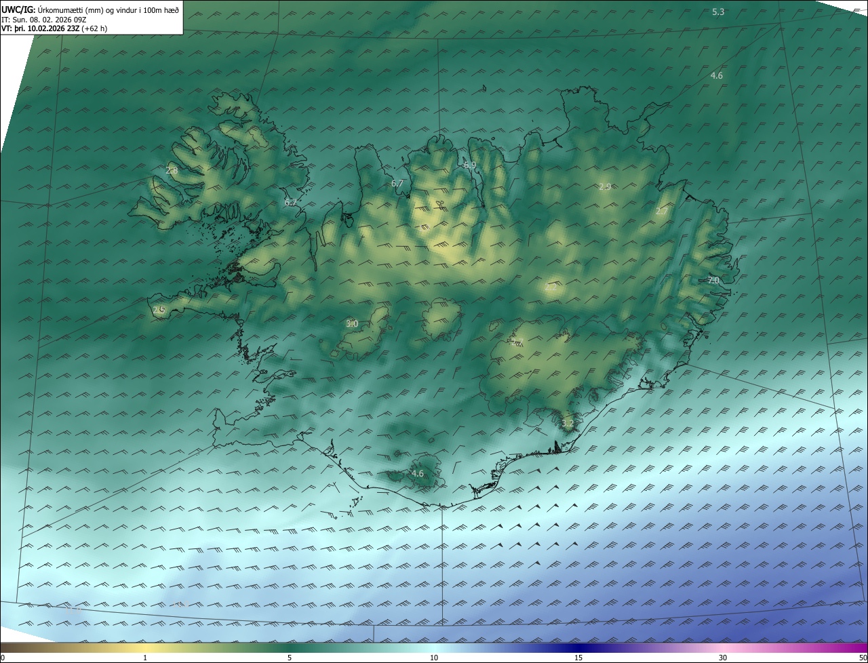Click the "1" tick on the color scale
This screenshot has height=663, width=868.
145,658
